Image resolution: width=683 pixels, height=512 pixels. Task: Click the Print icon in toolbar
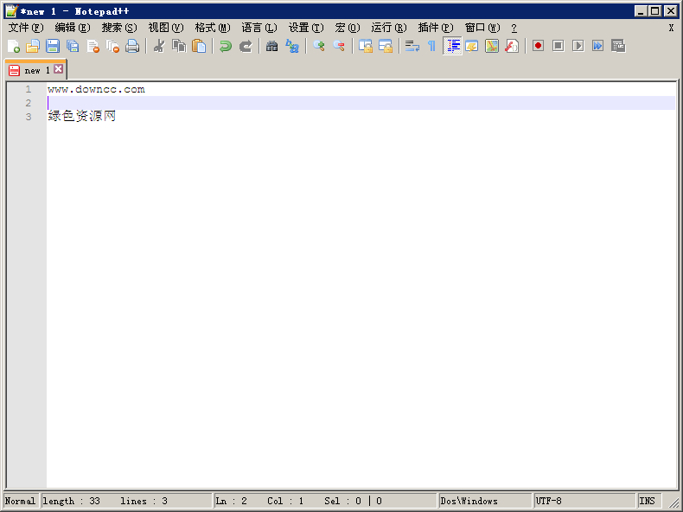point(132,46)
